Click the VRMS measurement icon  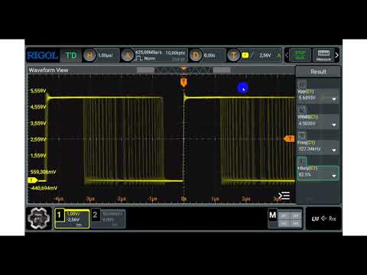(302, 109)
